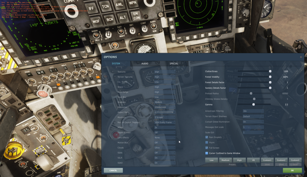Image resolution: width=307 pixels, height=177 pixels.
Task: Expand the Lens Effects dropdown
Action: pos(165,137)
